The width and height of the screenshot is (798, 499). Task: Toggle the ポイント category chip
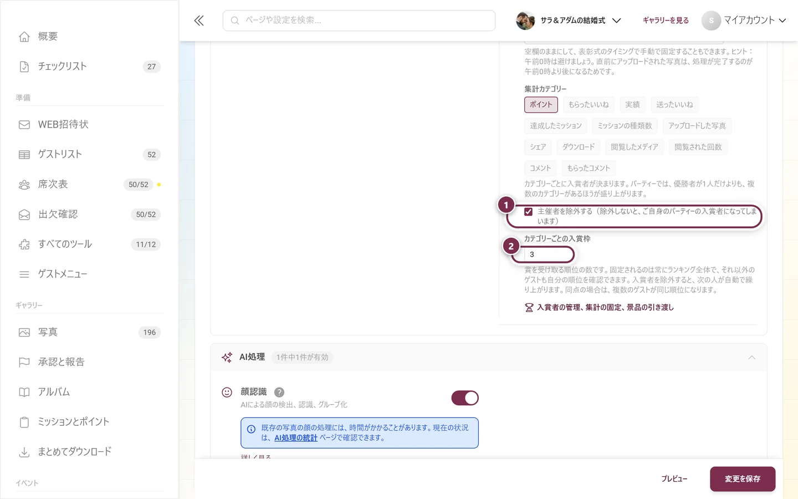click(541, 105)
